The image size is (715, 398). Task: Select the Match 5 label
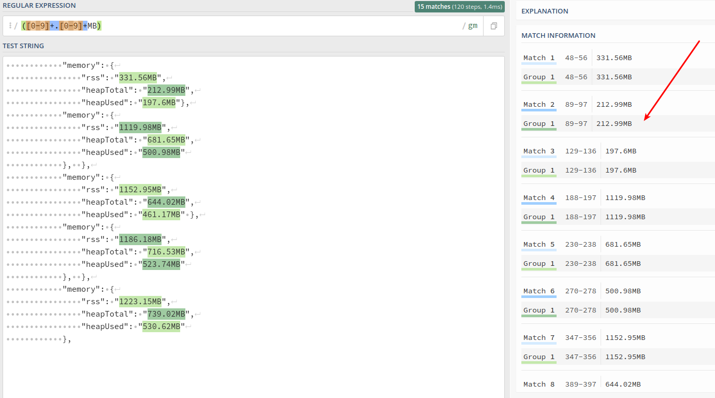coord(538,245)
